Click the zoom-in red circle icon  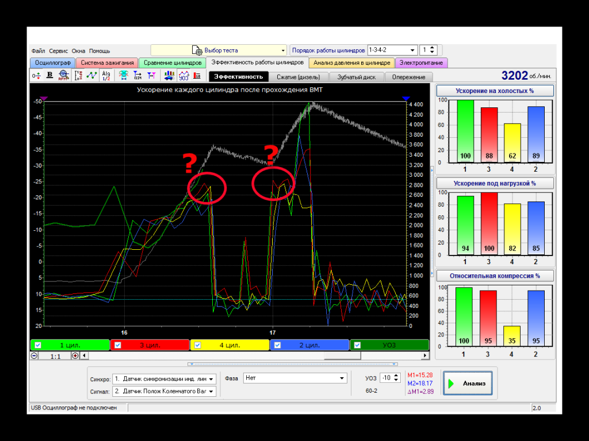tap(75, 356)
